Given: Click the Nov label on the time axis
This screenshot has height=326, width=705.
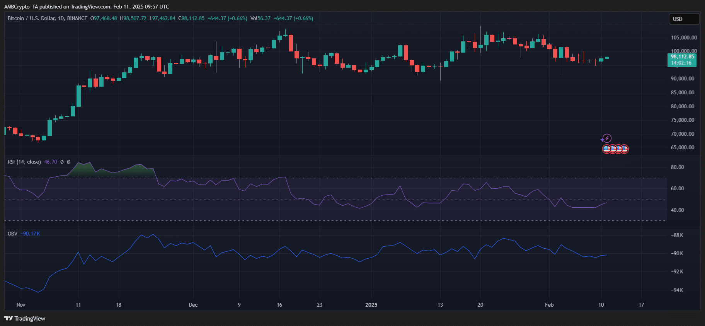Looking at the screenshot, I should [21, 305].
